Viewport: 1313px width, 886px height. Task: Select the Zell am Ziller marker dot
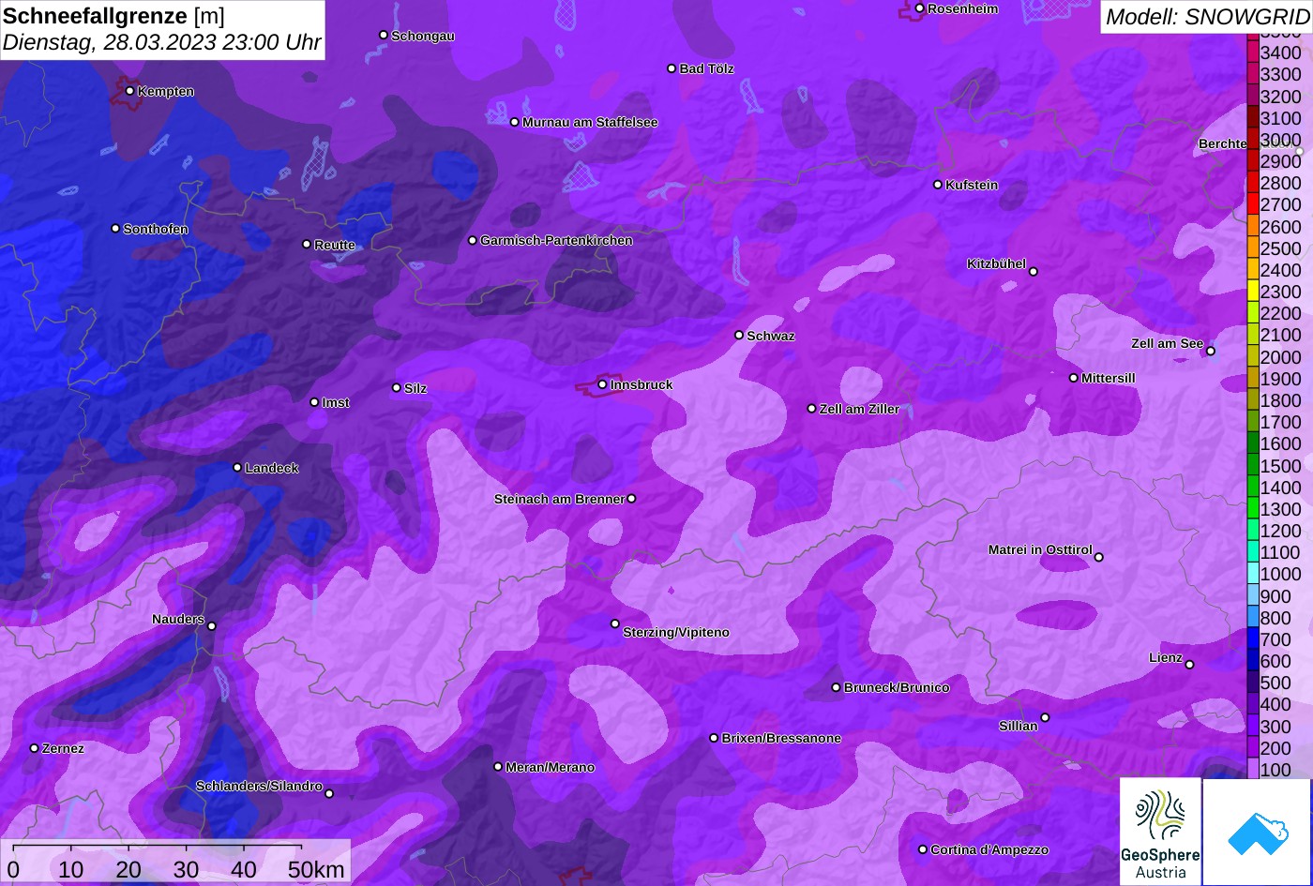(x=812, y=409)
